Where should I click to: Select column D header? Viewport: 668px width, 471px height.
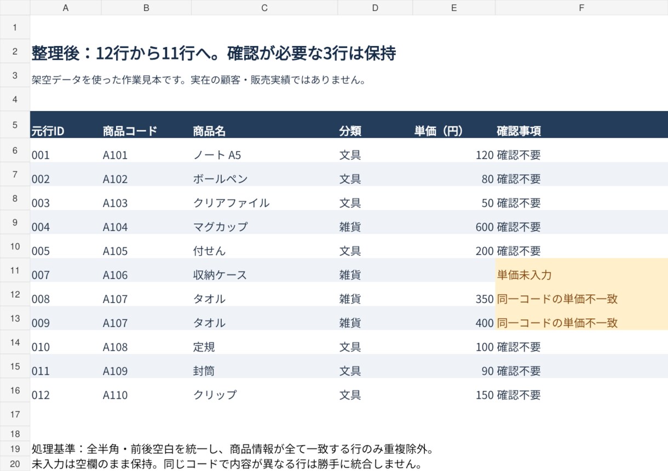pos(375,8)
